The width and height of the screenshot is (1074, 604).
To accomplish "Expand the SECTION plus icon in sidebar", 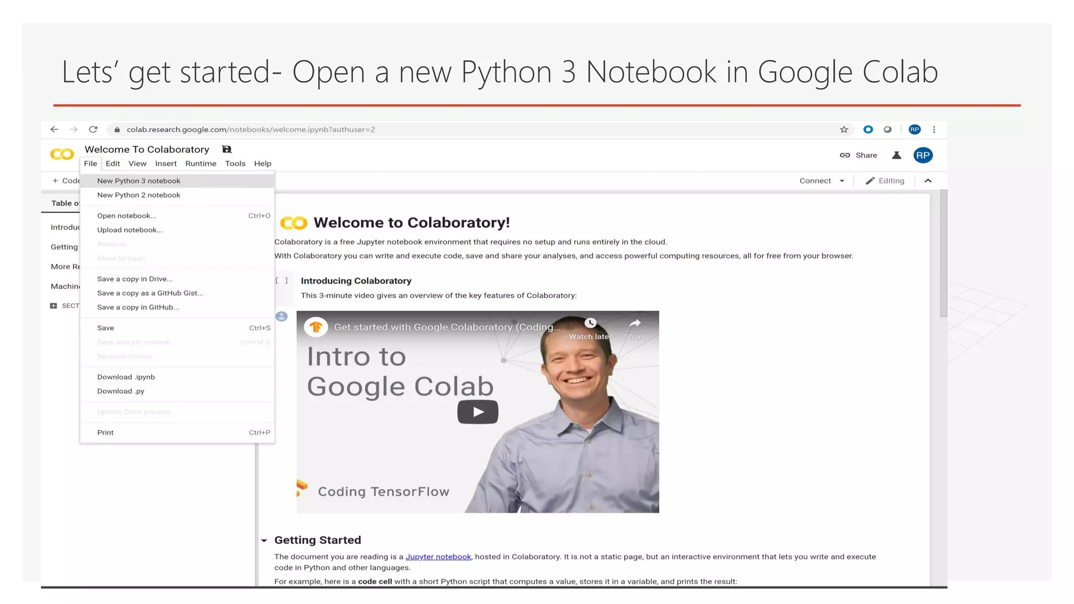I will tap(53, 306).
